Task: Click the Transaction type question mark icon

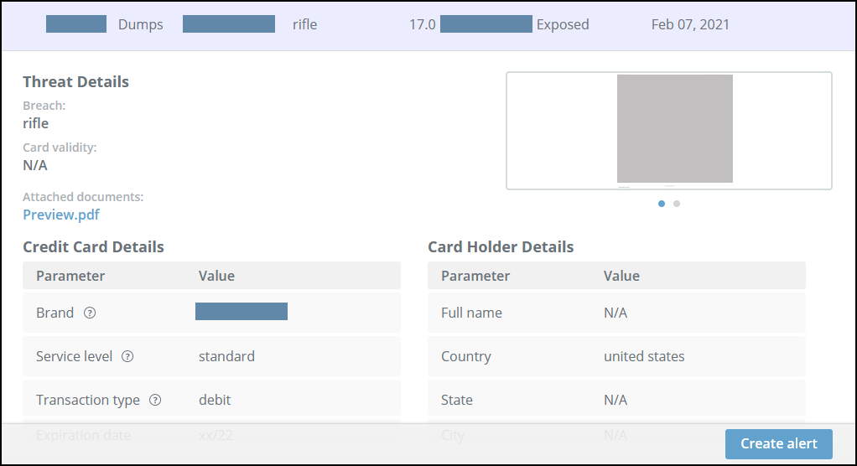Action: tap(155, 400)
